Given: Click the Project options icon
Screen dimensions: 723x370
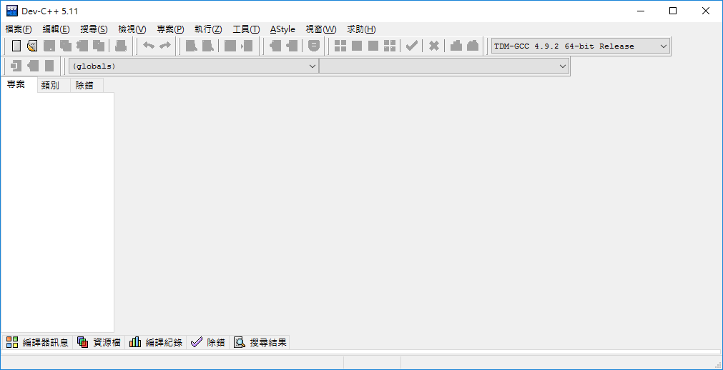Looking at the screenshot, I should (x=314, y=46).
